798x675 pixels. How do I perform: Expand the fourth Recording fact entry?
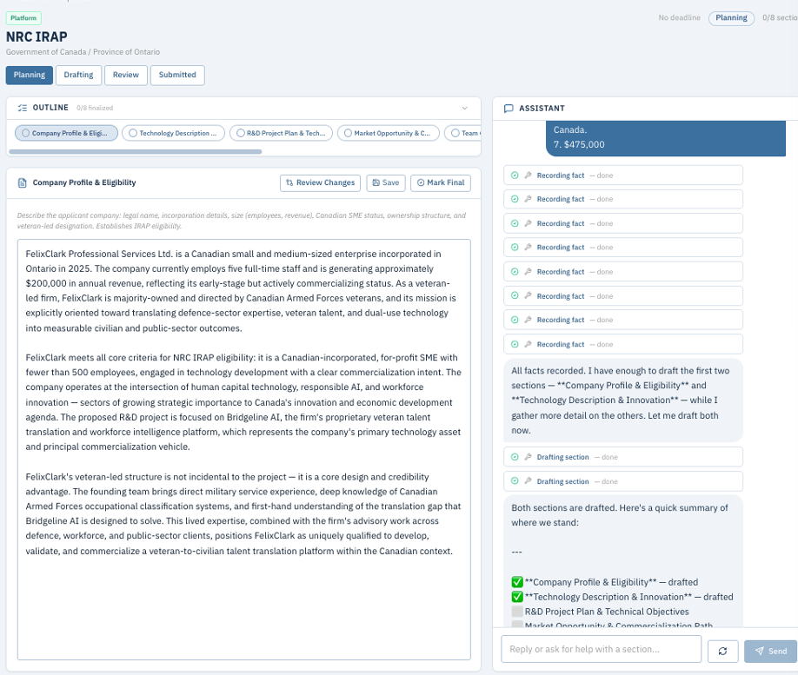[x=623, y=248]
